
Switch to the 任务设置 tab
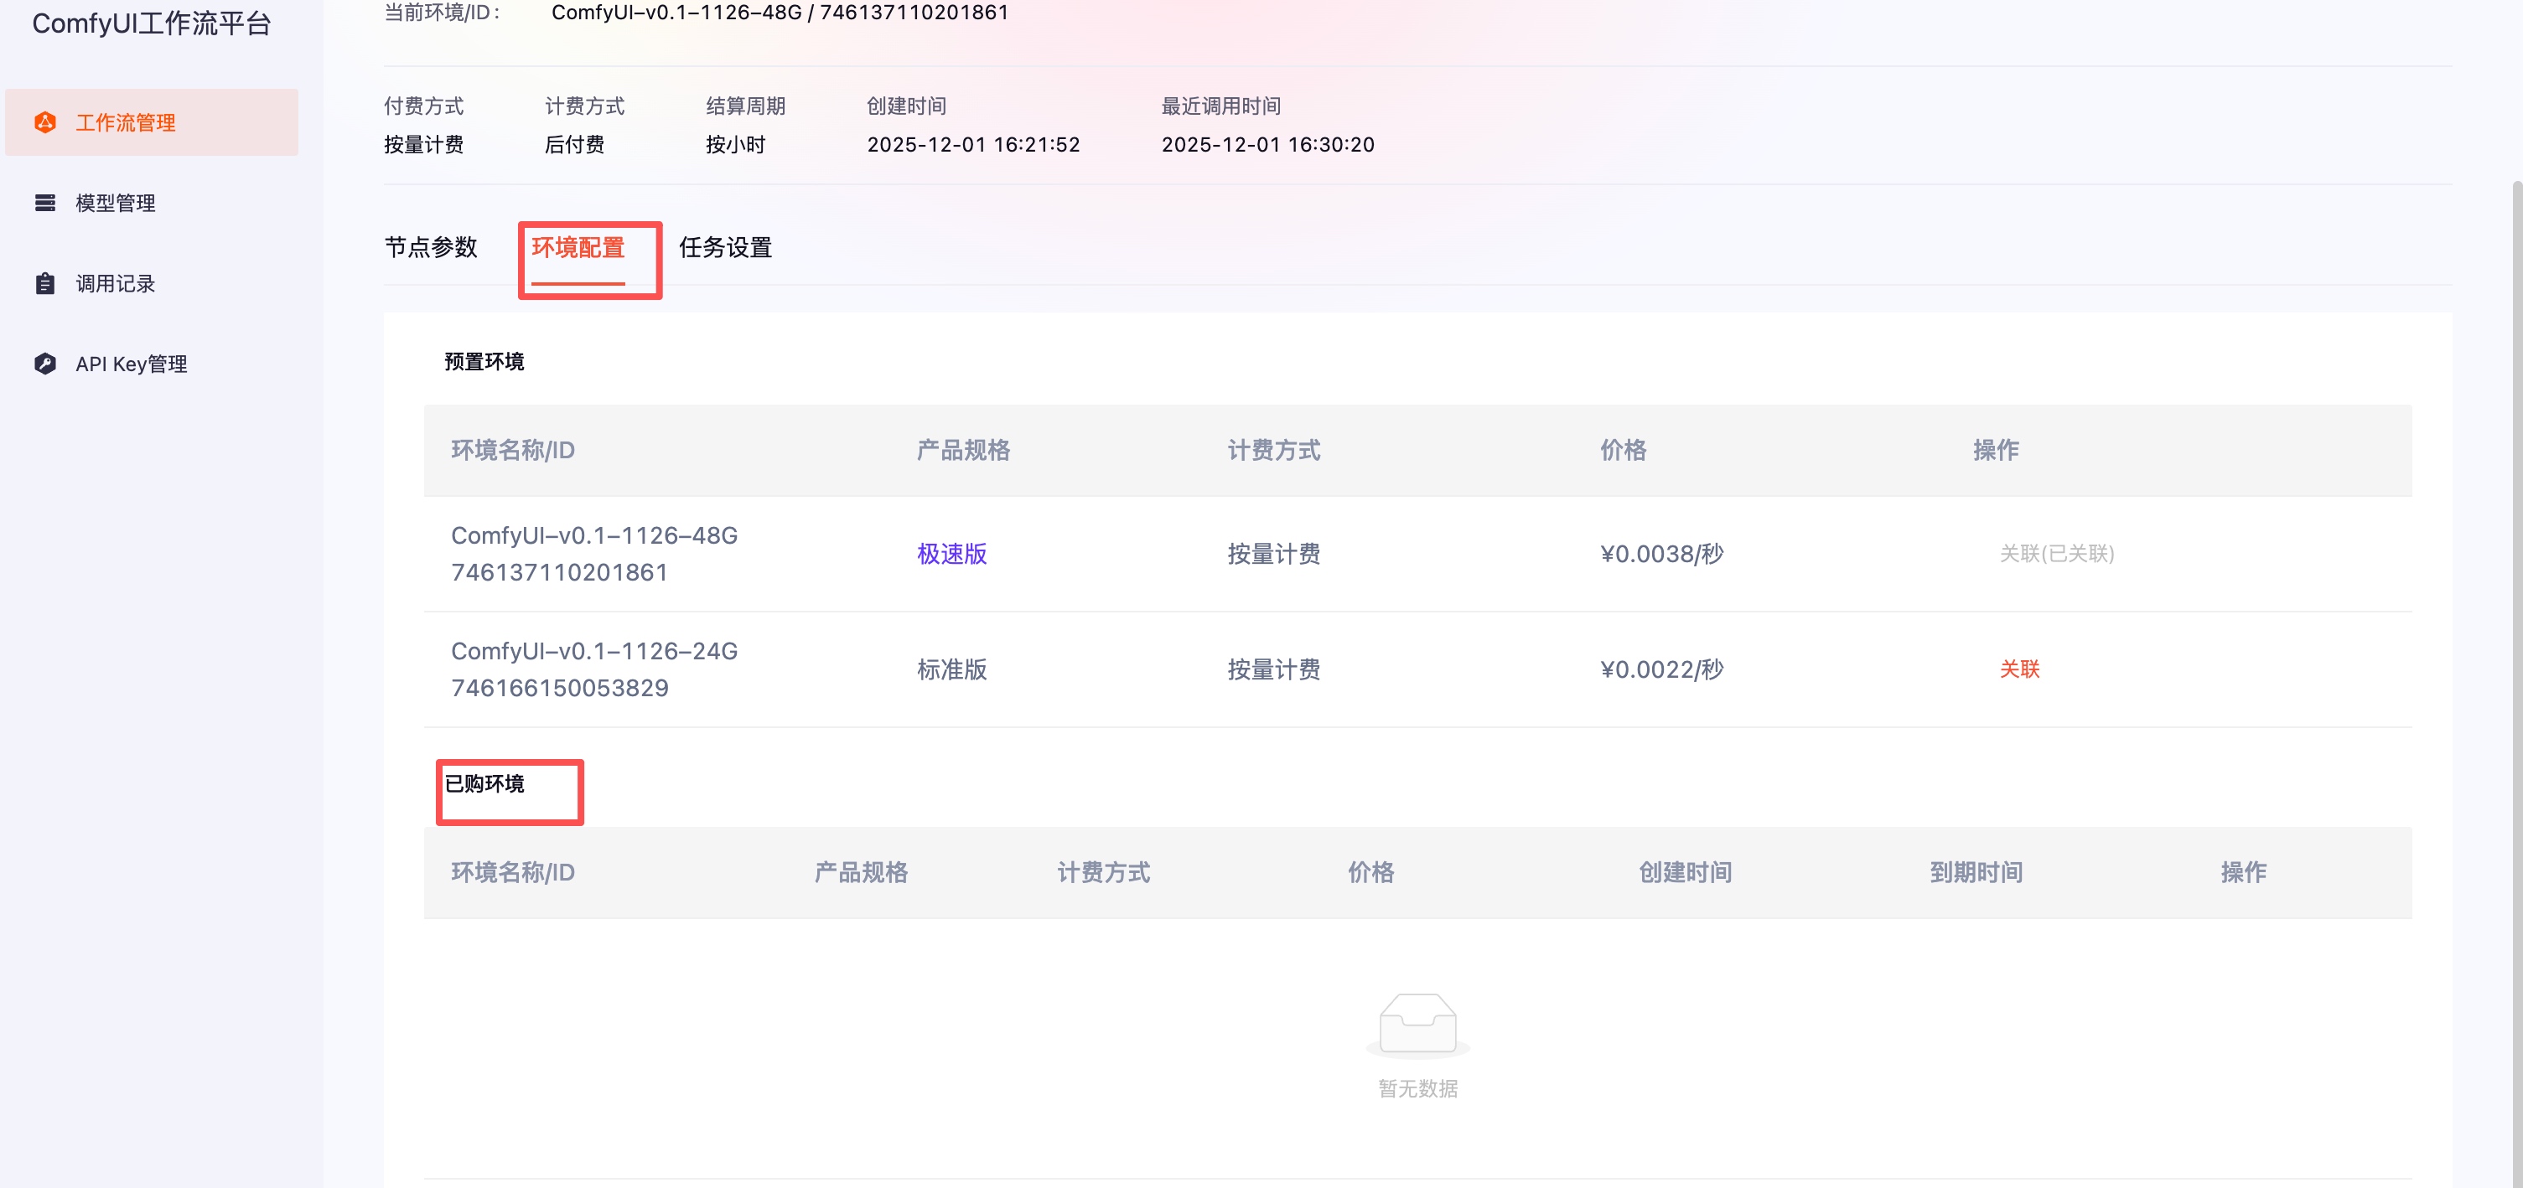coord(725,248)
